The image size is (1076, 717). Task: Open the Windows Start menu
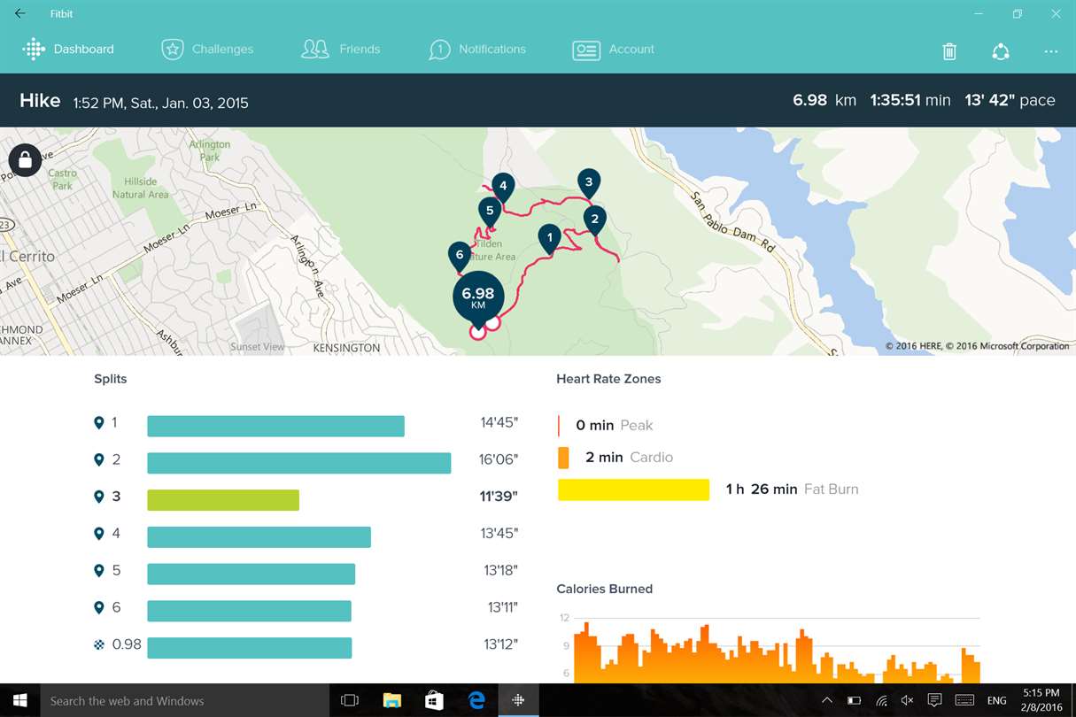tap(19, 700)
